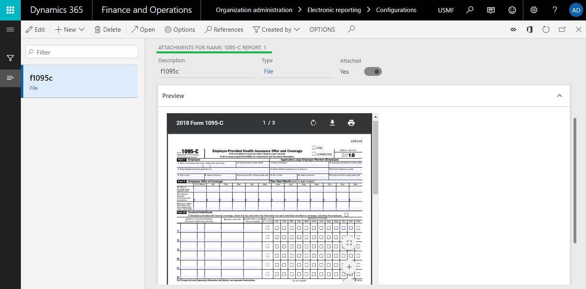Click the Open in Office icon
Screen dimensions: 586x289
[530, 29]
